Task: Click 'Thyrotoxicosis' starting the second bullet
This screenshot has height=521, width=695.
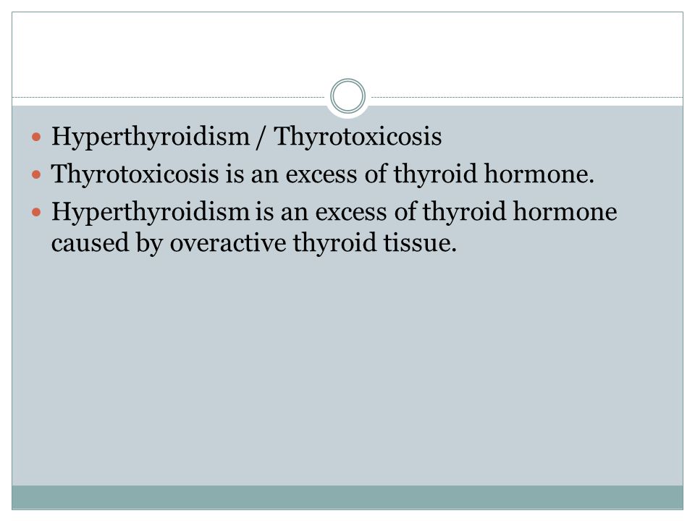Action: pyautogui.click(x=135, y=174)
